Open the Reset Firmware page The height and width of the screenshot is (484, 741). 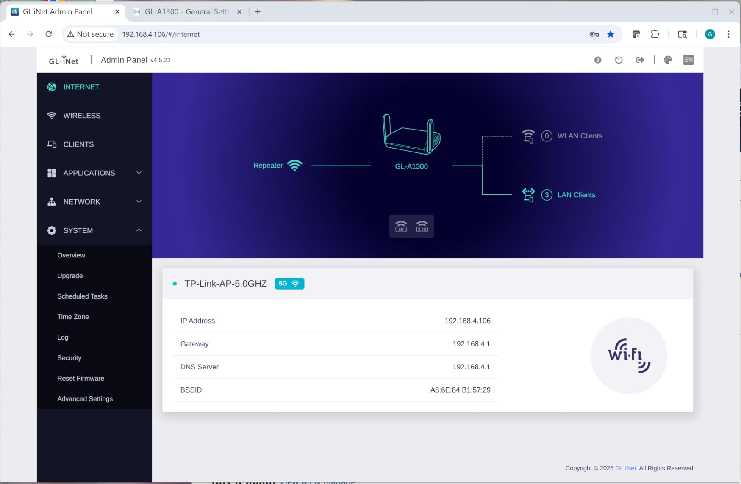(x=80, y=379)
